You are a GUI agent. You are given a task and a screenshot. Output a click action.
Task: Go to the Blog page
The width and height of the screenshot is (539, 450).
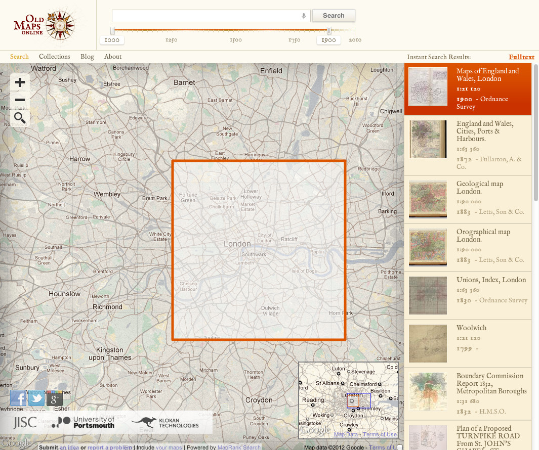87,57
